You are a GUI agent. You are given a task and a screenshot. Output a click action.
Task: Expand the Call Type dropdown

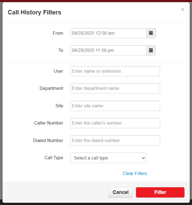click(x=108, y=158)
